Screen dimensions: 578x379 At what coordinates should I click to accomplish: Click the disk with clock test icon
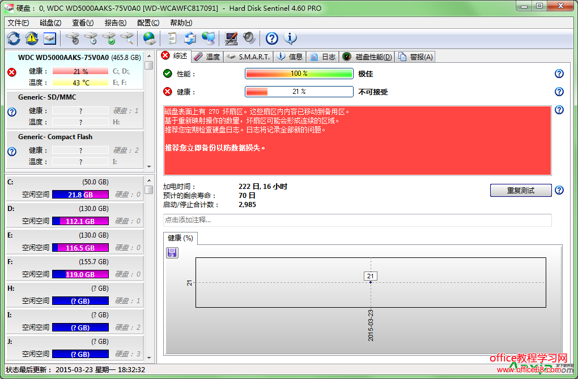91,38
